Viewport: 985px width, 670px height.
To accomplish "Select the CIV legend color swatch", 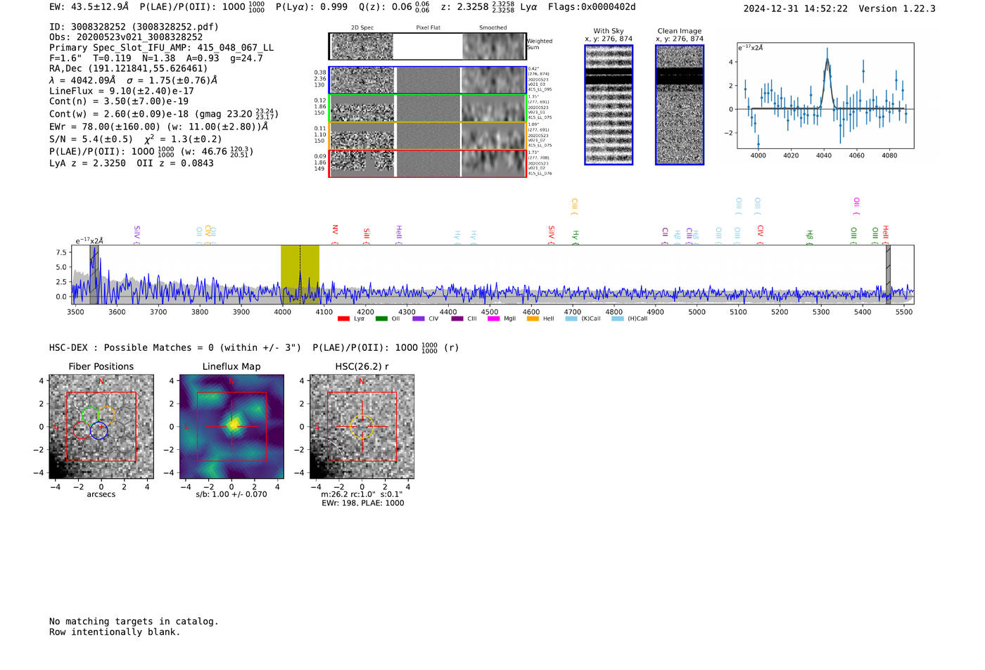I will coord(419,319).
